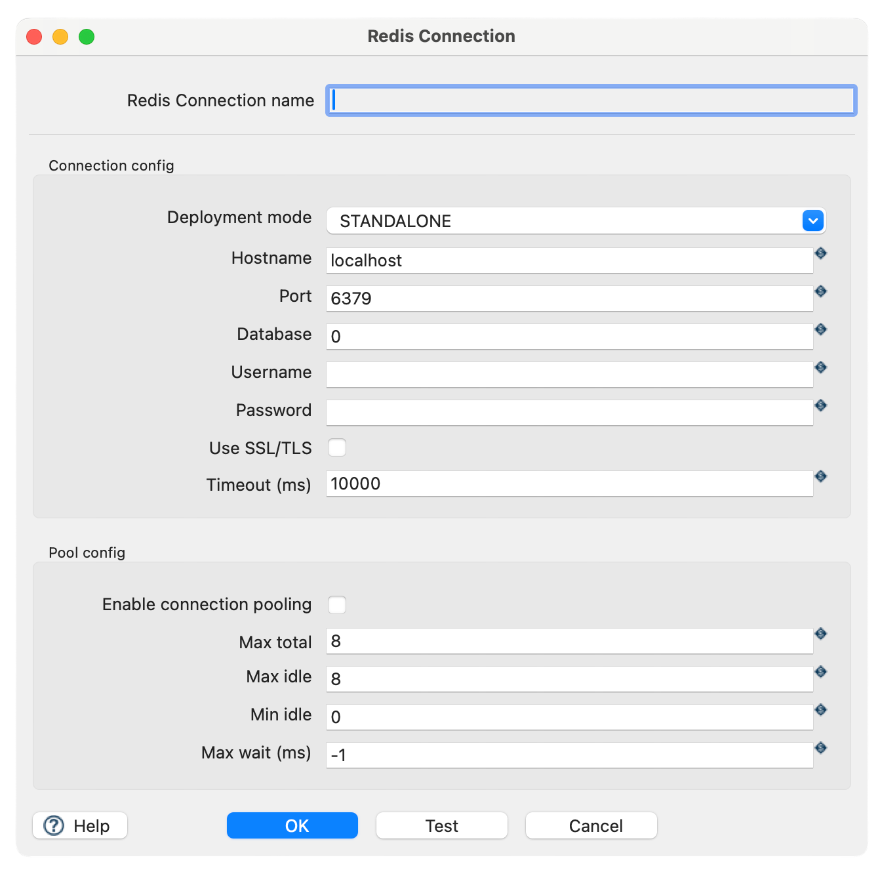880x870 pixels.
Task: Focus the Redis Connection name field
Action: click(591, 100)
